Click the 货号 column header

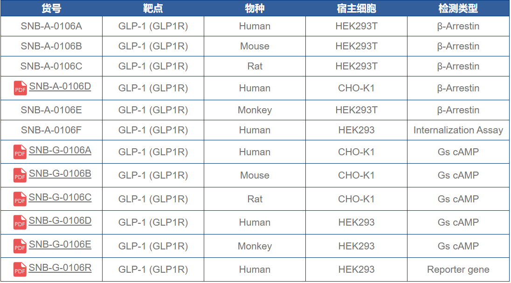(x=51, y=8)
